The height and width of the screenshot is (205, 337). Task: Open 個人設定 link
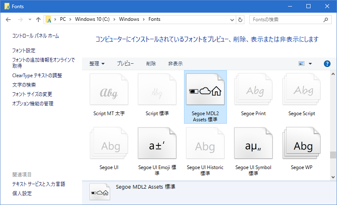22,194
